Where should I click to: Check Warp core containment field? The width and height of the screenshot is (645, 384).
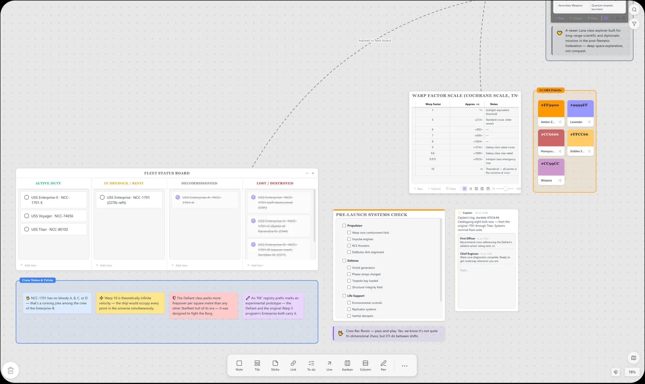(x=349, y=233)
